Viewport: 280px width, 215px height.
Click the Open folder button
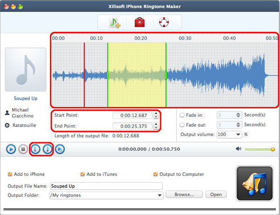[x=216, y=194]
